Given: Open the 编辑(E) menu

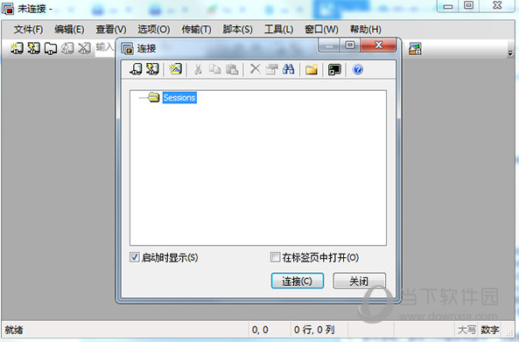Looking at the screenshot, I should pyautogui.click(x=69, y=30).
